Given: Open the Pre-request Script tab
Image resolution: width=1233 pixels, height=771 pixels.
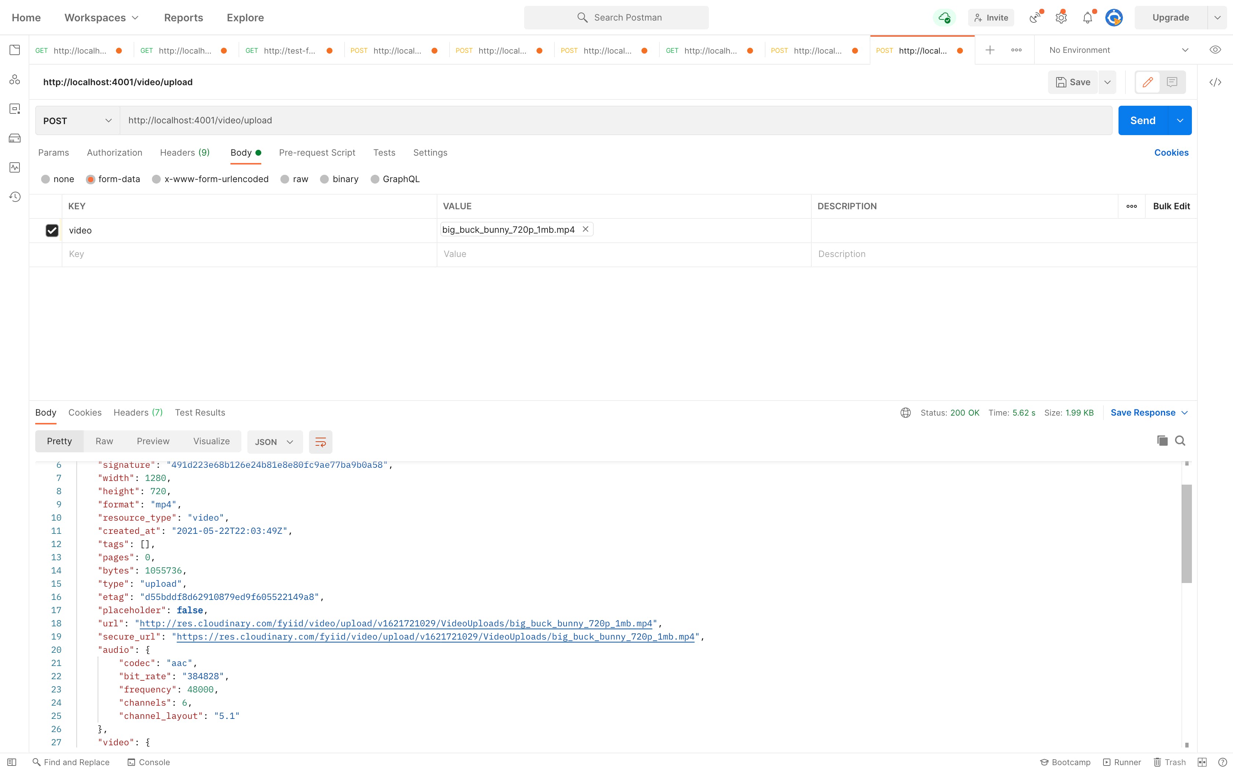Looking at the screenshot, I should tap(317, 152).
